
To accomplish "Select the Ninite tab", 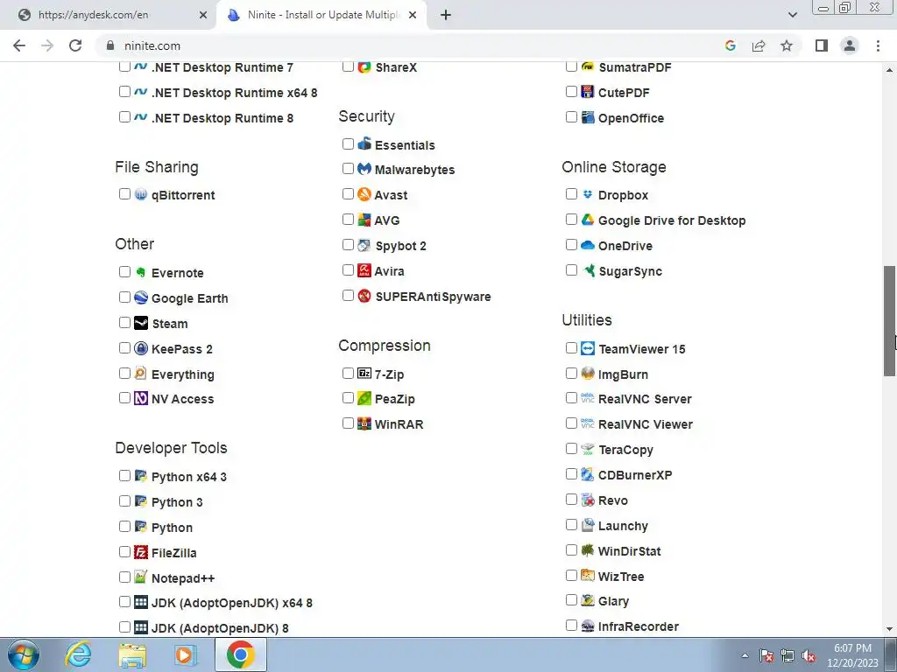I will [x=321, y=15].
